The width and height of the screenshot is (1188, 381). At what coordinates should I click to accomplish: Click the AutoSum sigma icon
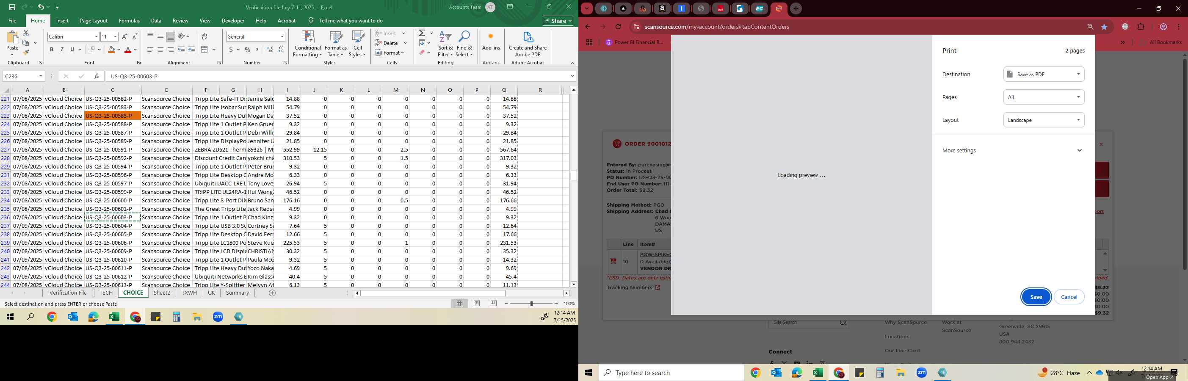coord(422,33)
